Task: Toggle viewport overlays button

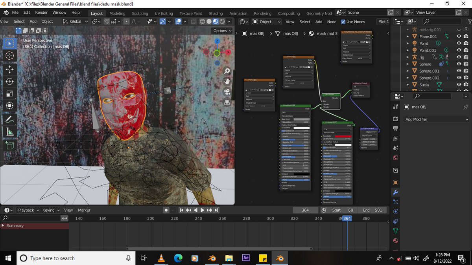Action: pyautogui.click(x=179, y=22)
